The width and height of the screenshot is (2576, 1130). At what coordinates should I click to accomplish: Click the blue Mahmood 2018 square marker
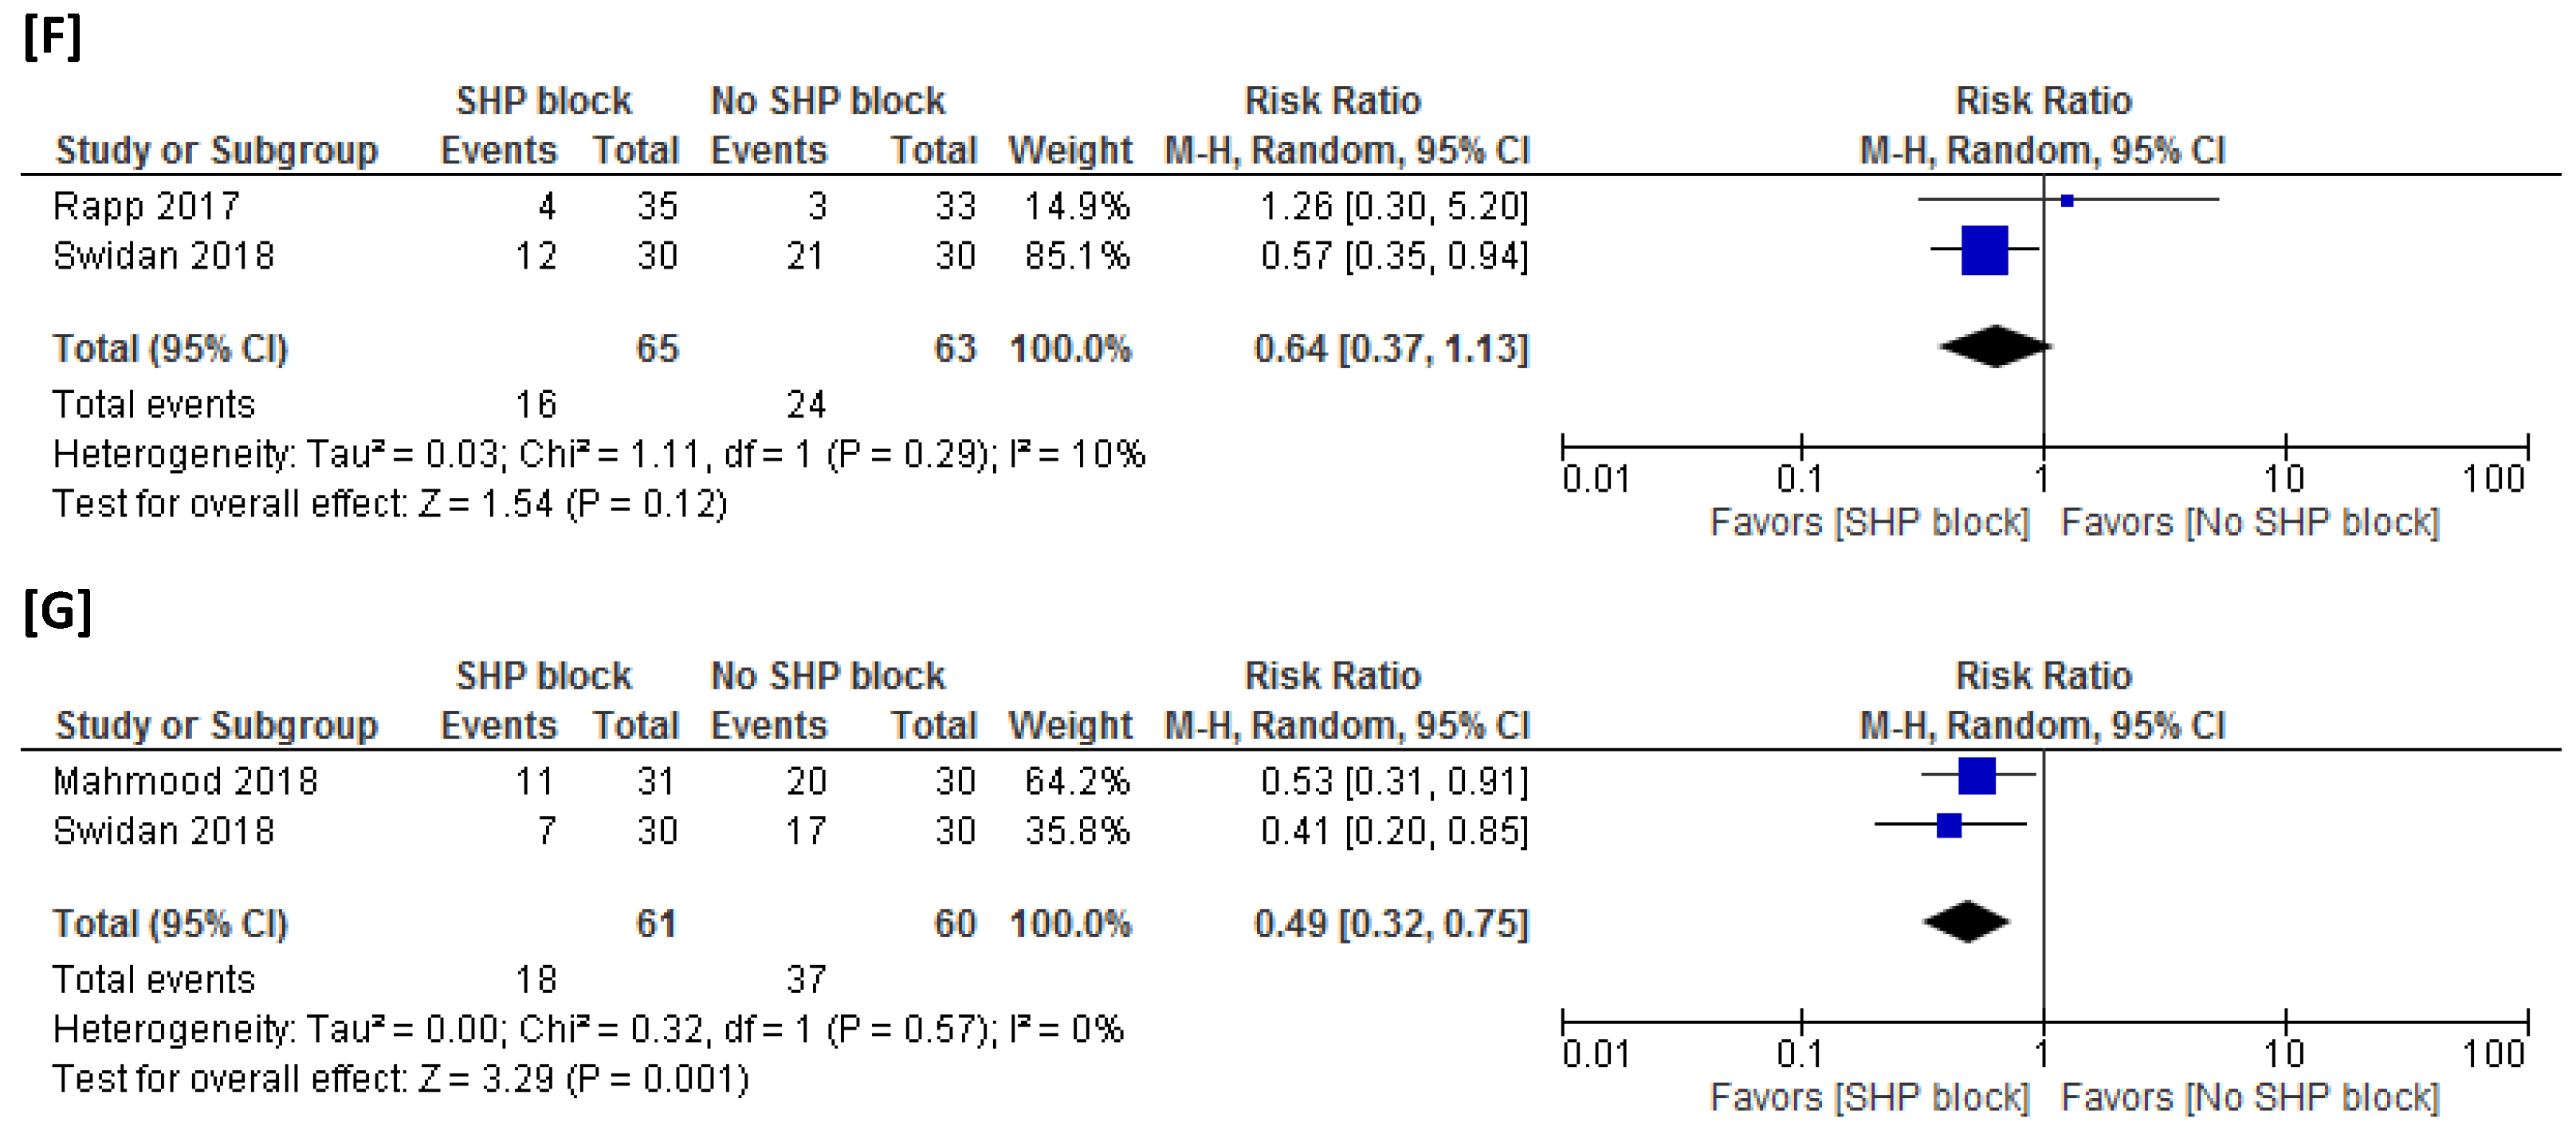(1976, 776)
